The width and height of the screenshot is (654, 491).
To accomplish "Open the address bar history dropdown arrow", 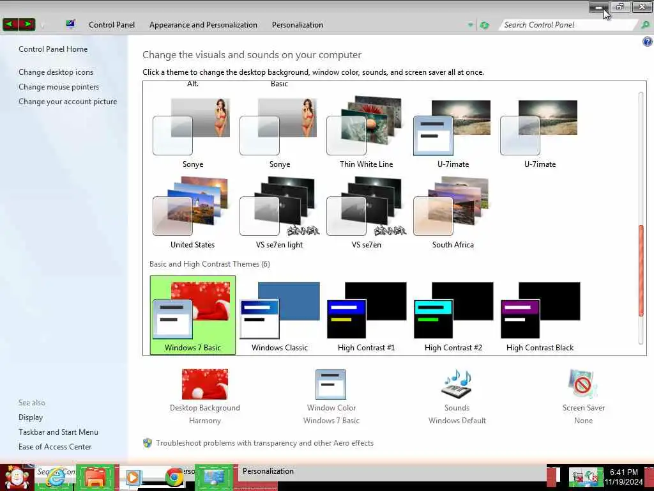I will [x=471, y=25].
